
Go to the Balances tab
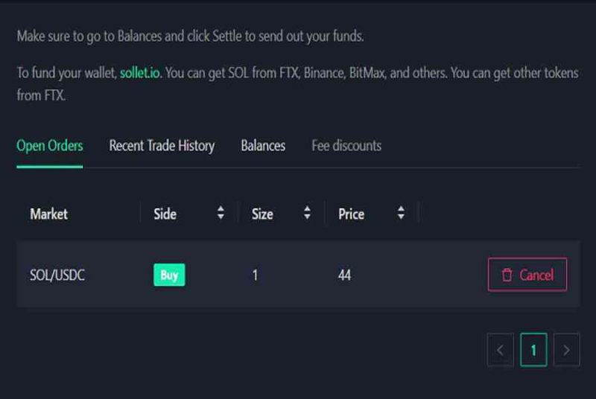click(x=263, y=146)
